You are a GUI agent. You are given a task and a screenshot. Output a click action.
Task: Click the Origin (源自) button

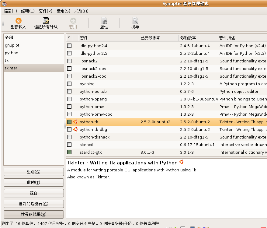(34, 193)
